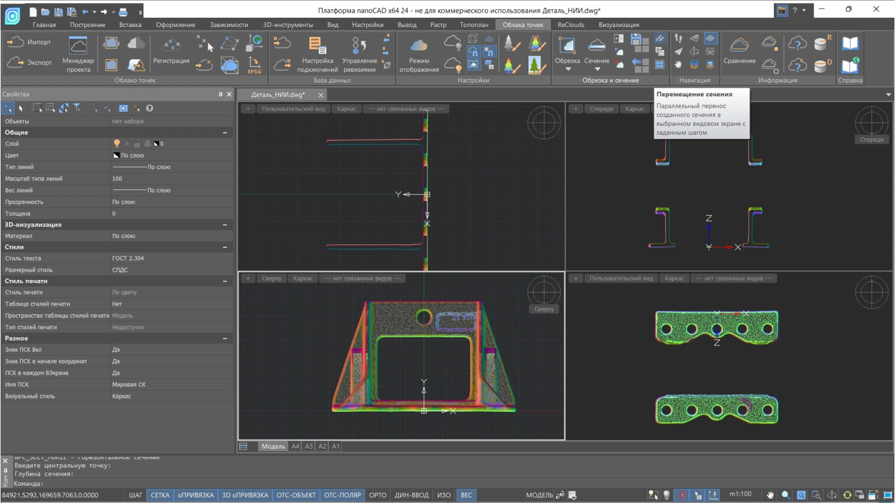
Task: Enable ШАГ snap step mode
Action: (x=135, y=495)
